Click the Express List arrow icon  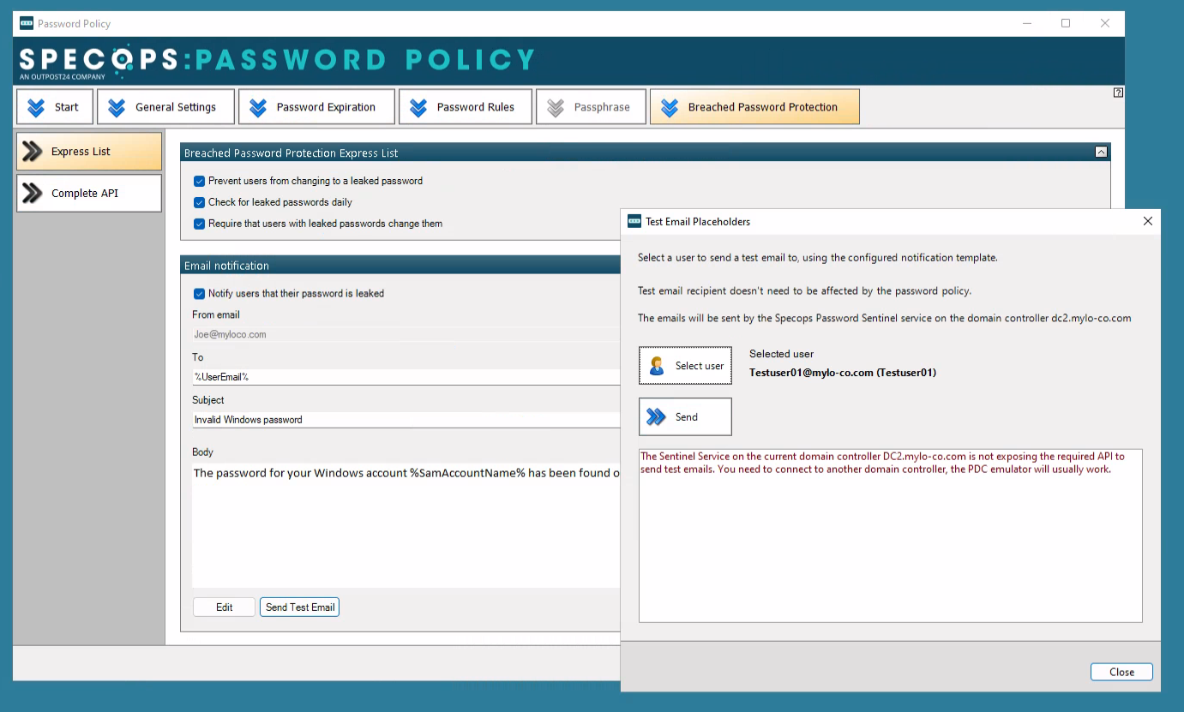click(x=33, y=152)
